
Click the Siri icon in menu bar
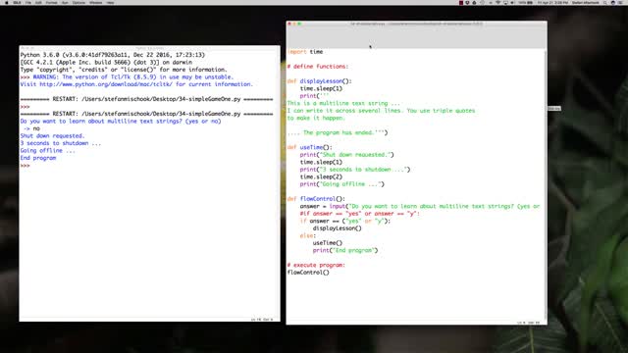pyautogui.click(x=612, y=2)
